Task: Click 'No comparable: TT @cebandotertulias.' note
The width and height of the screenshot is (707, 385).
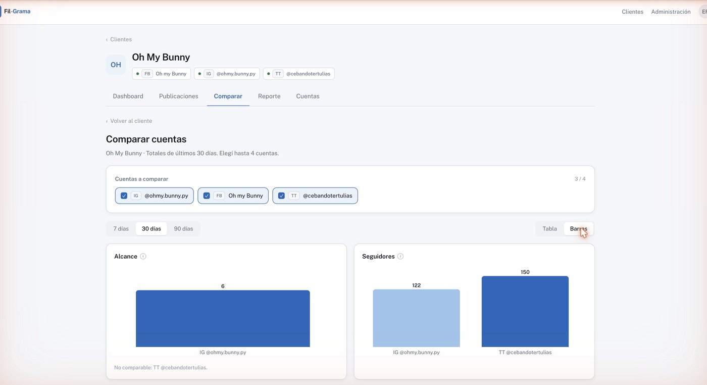Action: [x=161, y=367]
